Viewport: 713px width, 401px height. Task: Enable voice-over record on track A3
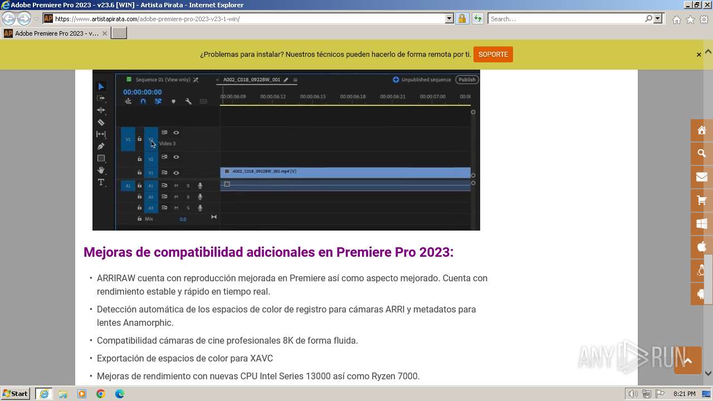pos(200,208)
